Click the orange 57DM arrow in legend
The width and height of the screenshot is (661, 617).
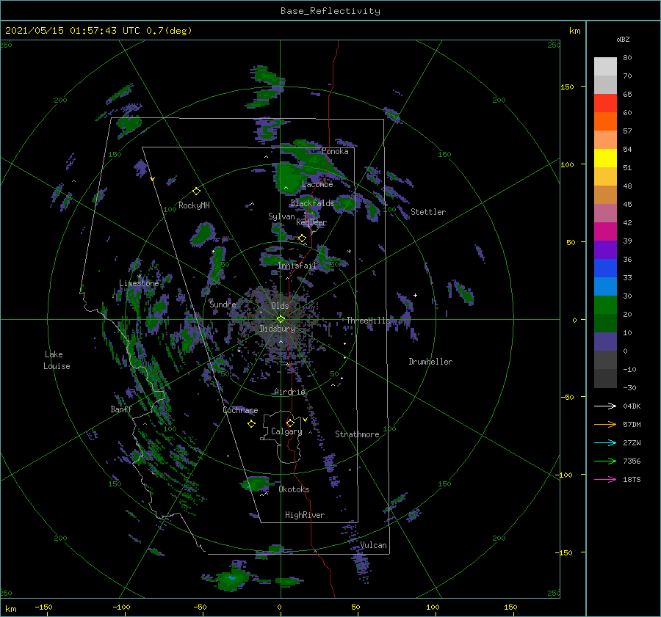click(605, 425)
